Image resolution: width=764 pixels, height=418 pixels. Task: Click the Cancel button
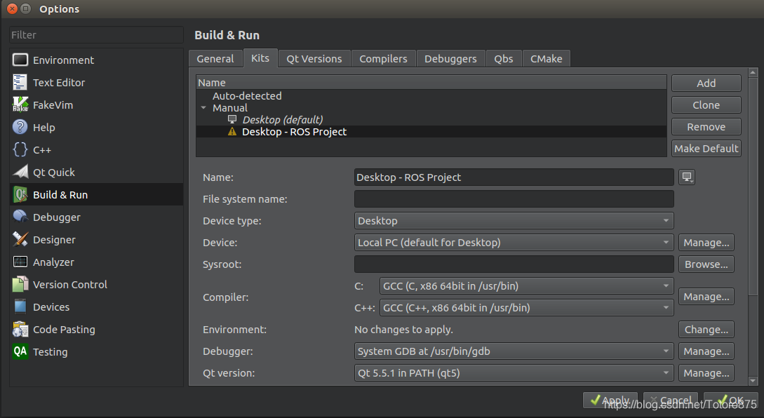671,400
